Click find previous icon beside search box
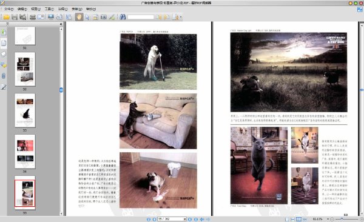This screenshot has width=364, height=222. [158, 17]
